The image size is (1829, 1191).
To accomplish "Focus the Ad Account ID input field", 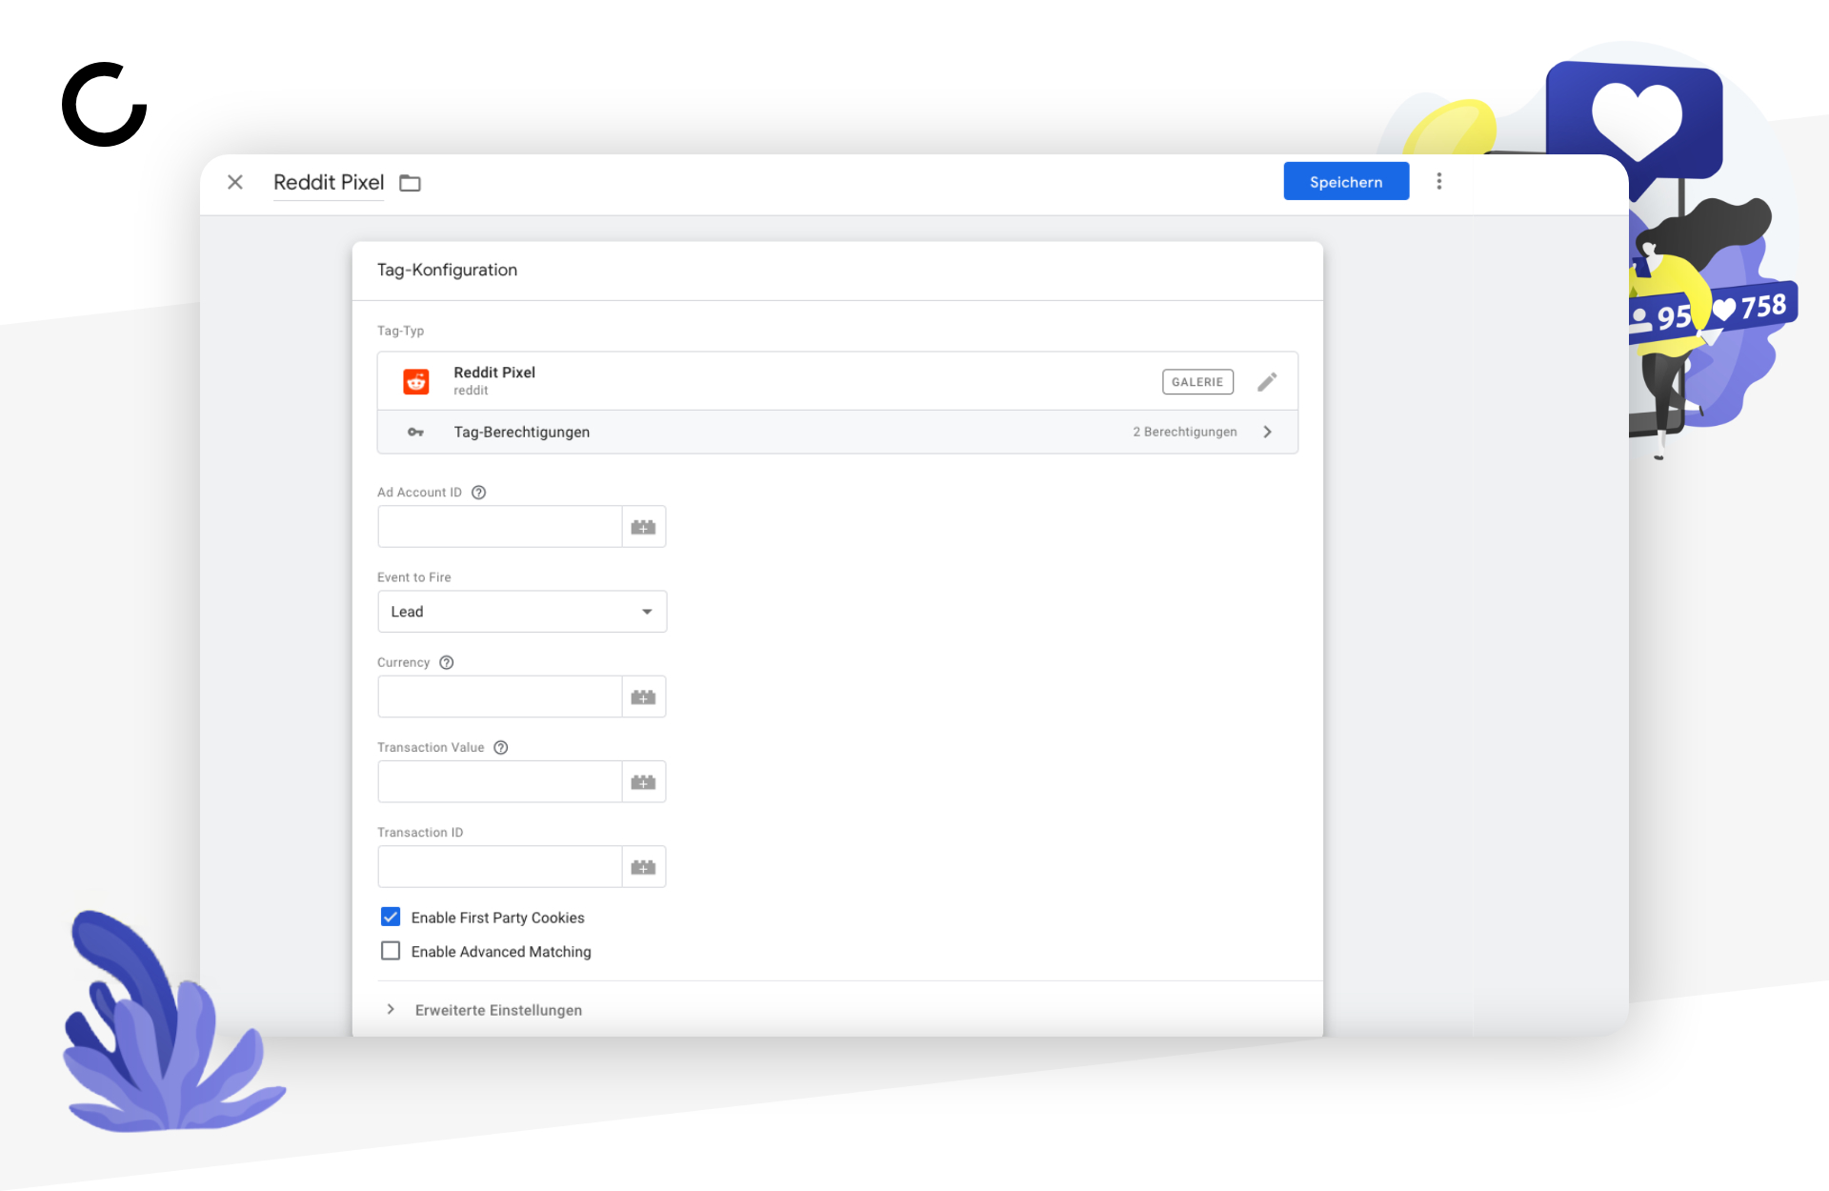I will (x=500, y=527).
